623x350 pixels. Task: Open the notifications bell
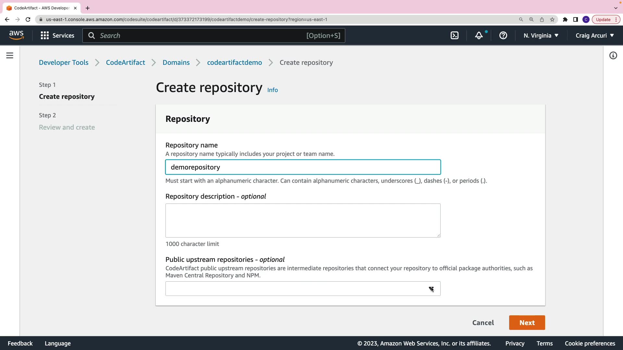coord(479,36)
